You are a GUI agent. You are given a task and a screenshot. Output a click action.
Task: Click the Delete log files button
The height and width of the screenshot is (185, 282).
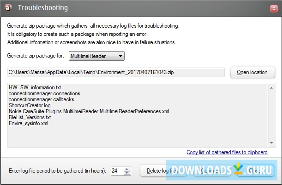click(x=163, y=171)
